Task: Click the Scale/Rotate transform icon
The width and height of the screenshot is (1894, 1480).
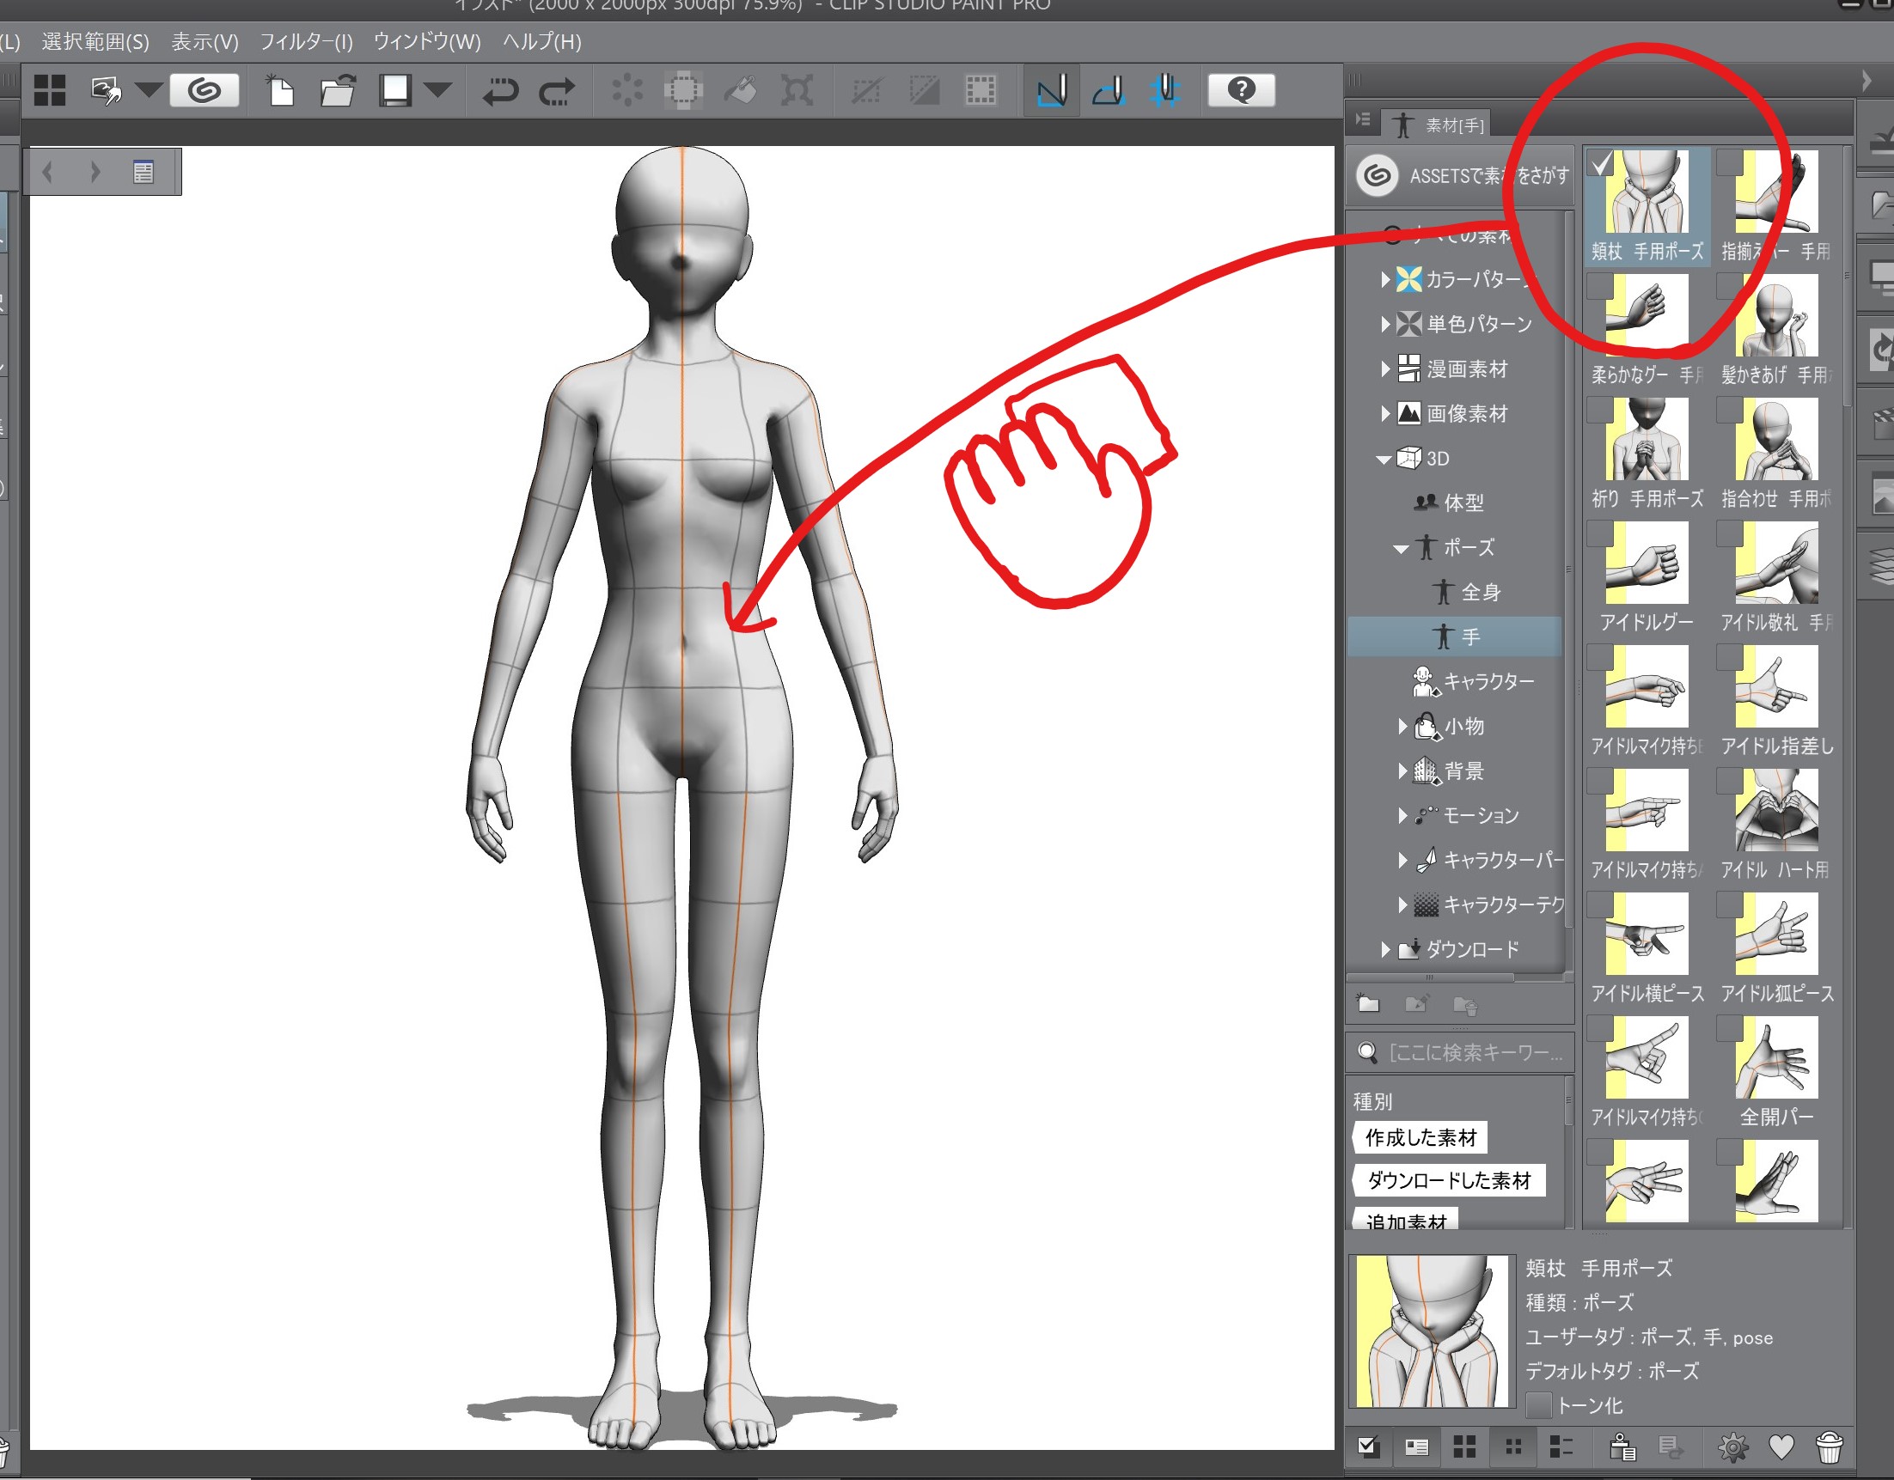Action: click(x=797, y=90)
